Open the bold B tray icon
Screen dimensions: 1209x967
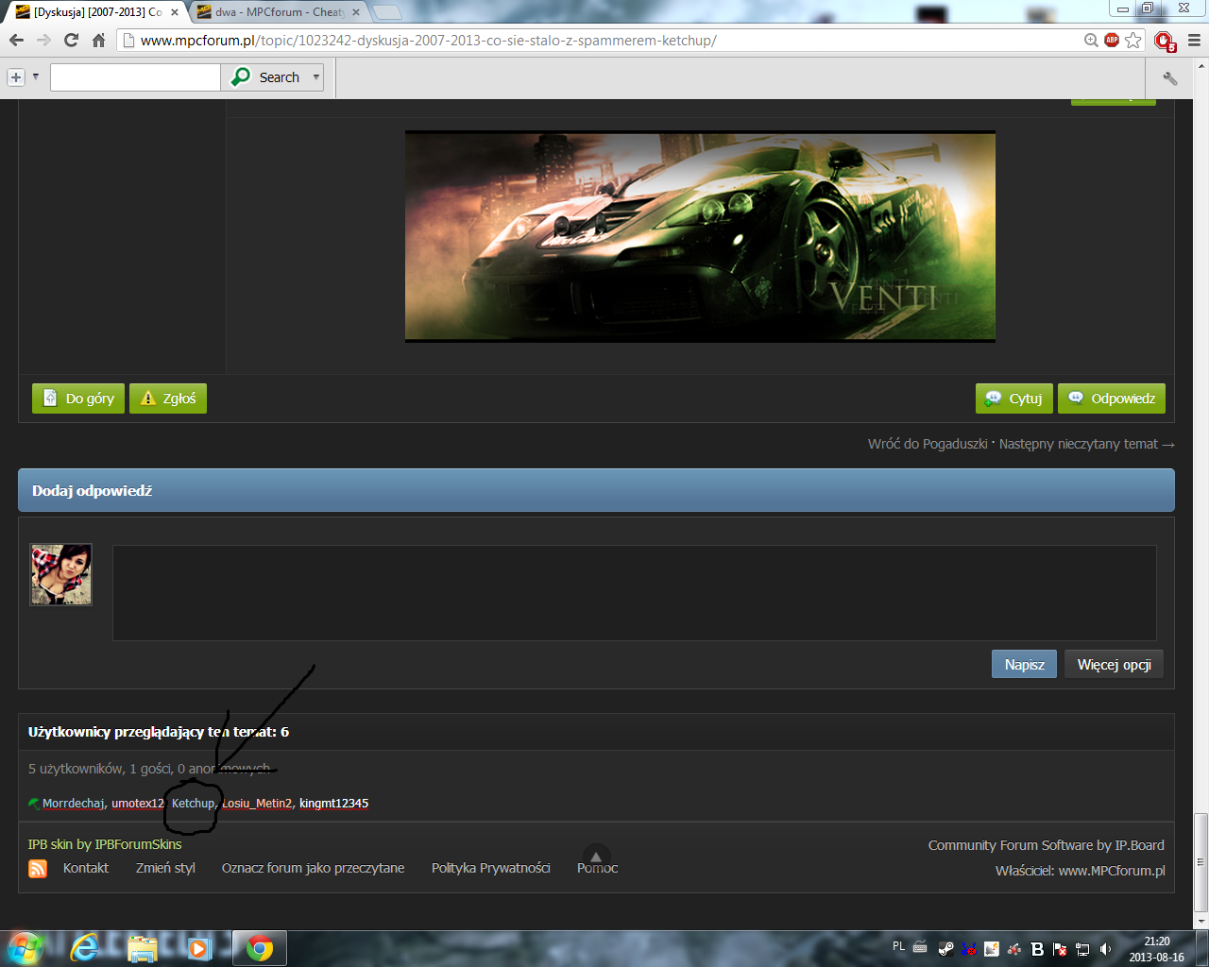coord(1037,949)
